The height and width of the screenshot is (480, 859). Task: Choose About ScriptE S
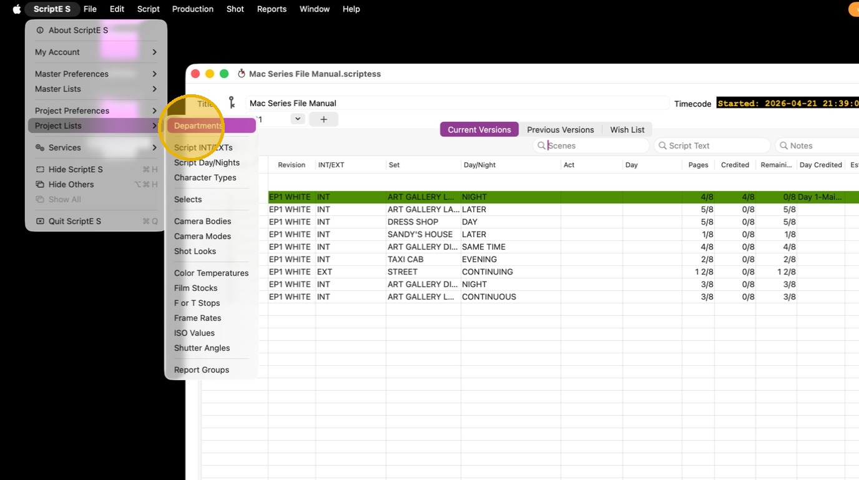(96, 30)
